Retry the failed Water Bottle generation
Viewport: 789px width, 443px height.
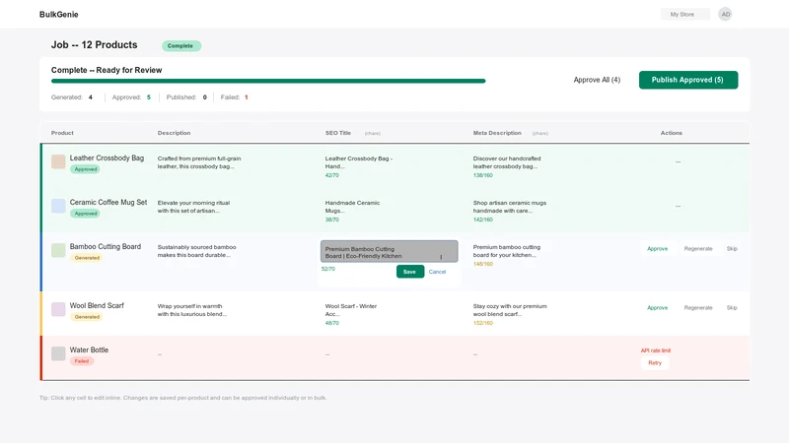[655, 362]
